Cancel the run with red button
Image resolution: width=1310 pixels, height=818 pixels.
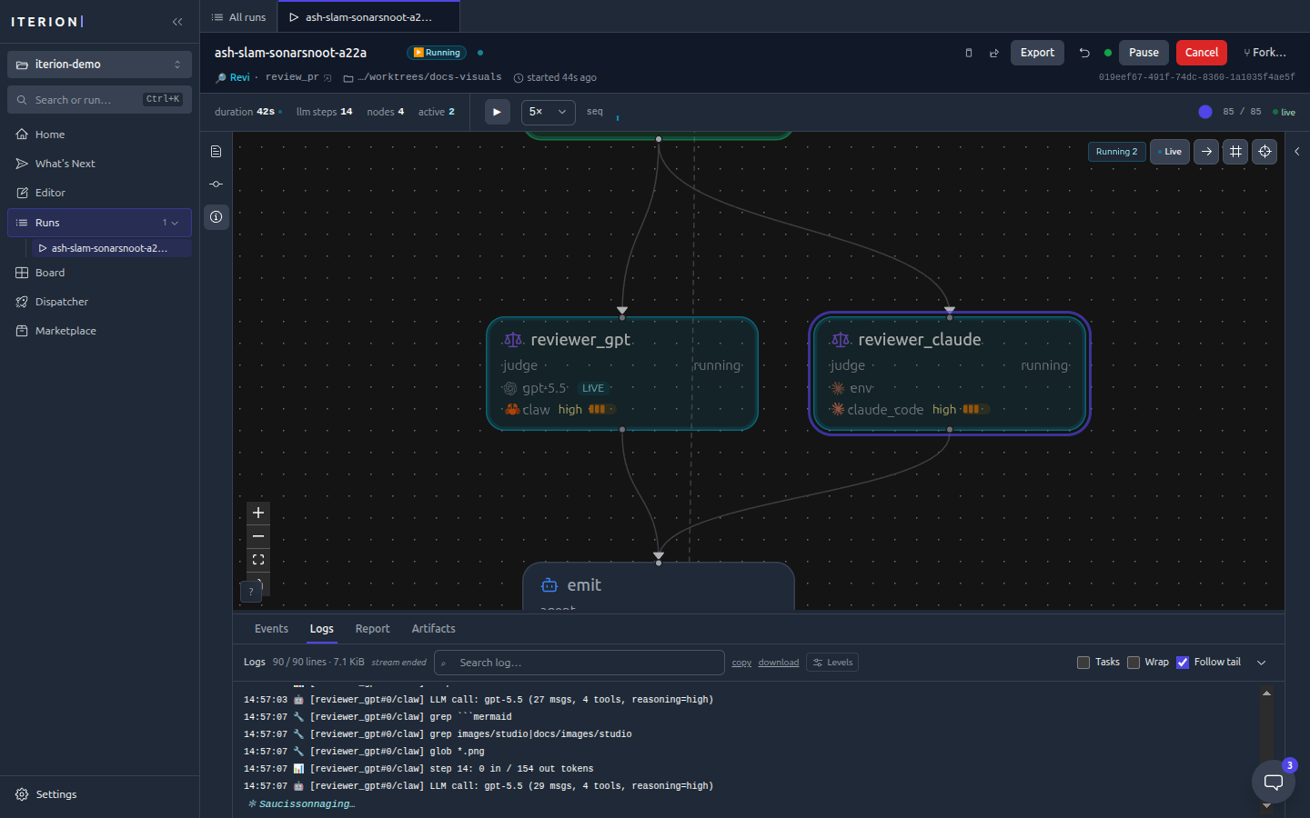[1202, 53]
